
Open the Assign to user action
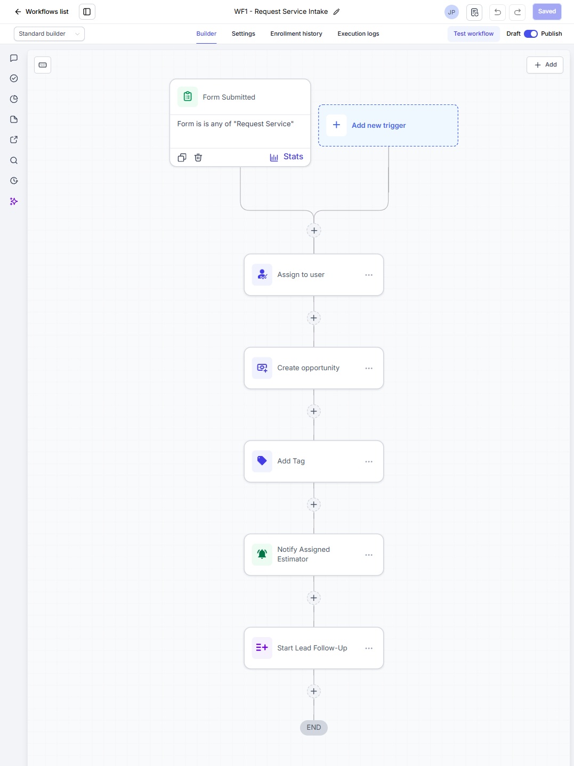pyautogui.click(x=314, y=275)
